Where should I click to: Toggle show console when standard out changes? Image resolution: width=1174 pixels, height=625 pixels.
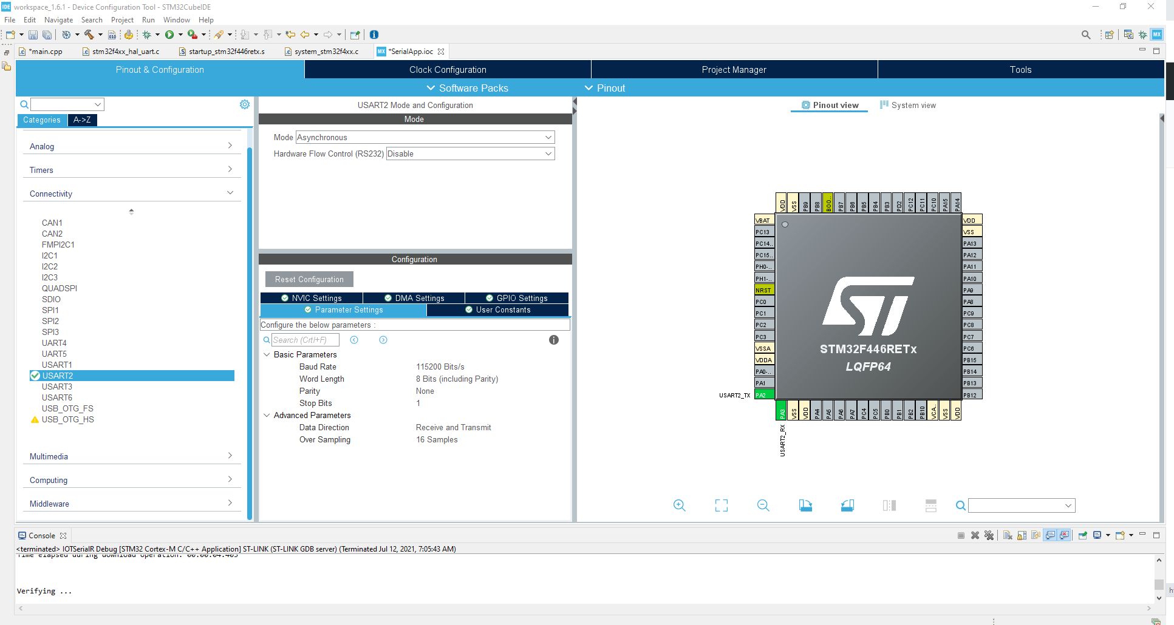1051,535
